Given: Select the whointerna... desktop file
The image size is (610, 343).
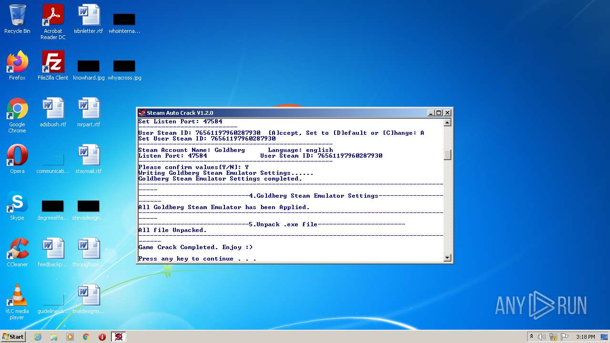Looking at the screenshot, I should [x=124, y=23].
